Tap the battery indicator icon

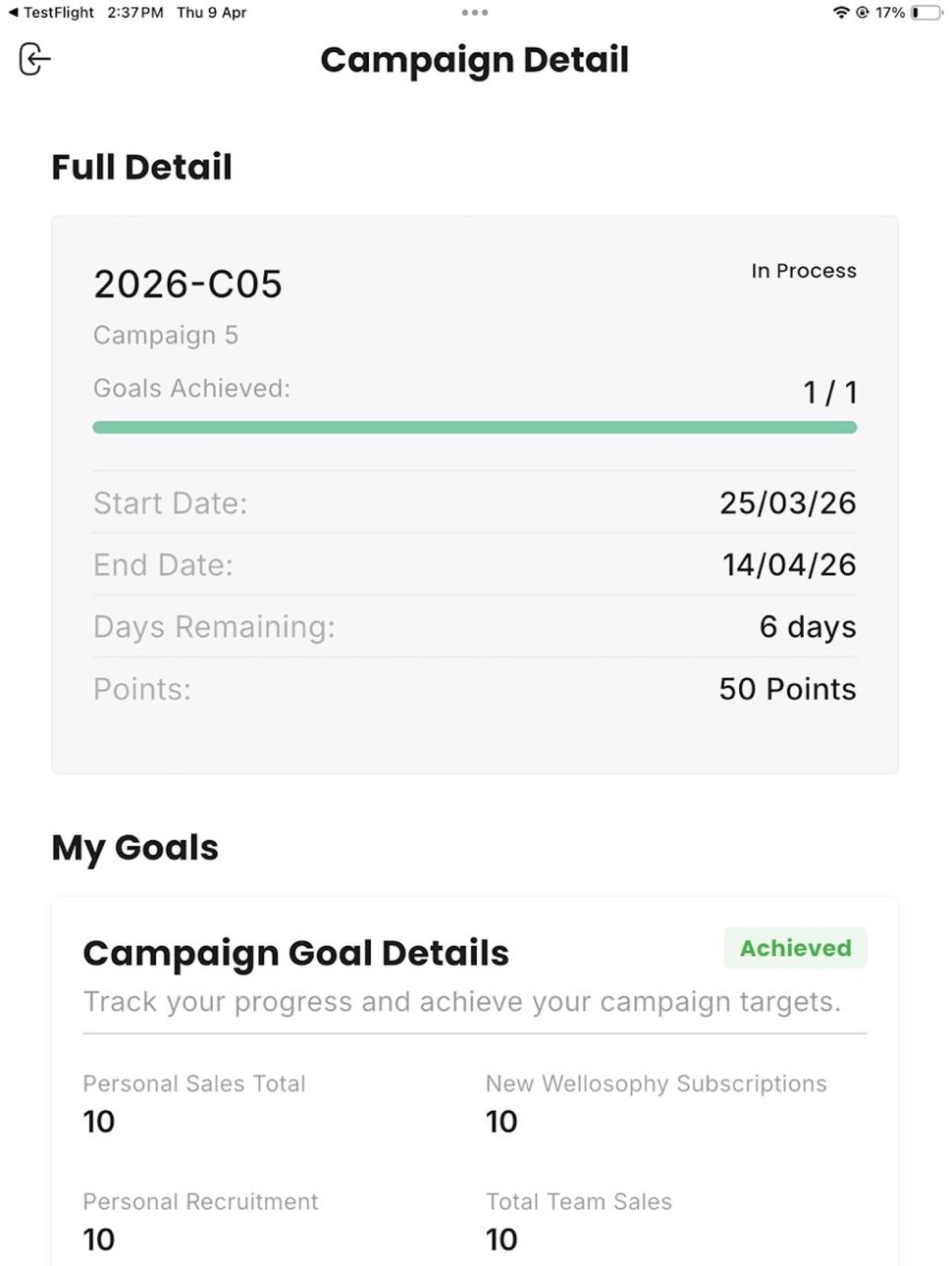tap(926, 13)
